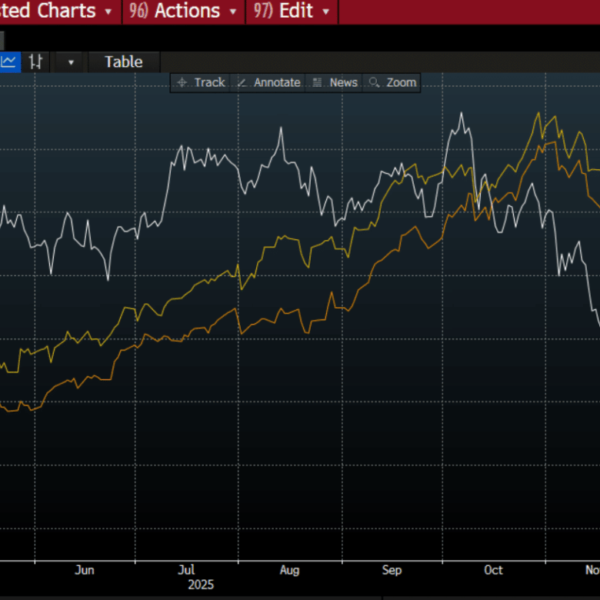
Task: Click the orange line above the Aug label
Action: pos(289,311)
